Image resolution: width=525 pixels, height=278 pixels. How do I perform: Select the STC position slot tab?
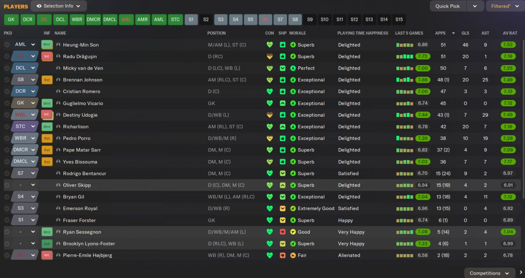[176, 19]
